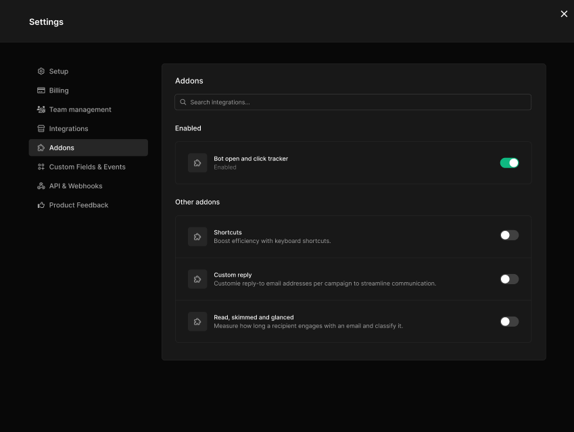Click the Product Feedback thumbs-up icon
The height and width of the screenshot is (432, 574).
[x=41, y=205]
